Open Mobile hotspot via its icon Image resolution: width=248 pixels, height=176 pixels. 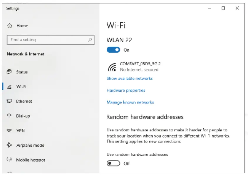[10, 160]
